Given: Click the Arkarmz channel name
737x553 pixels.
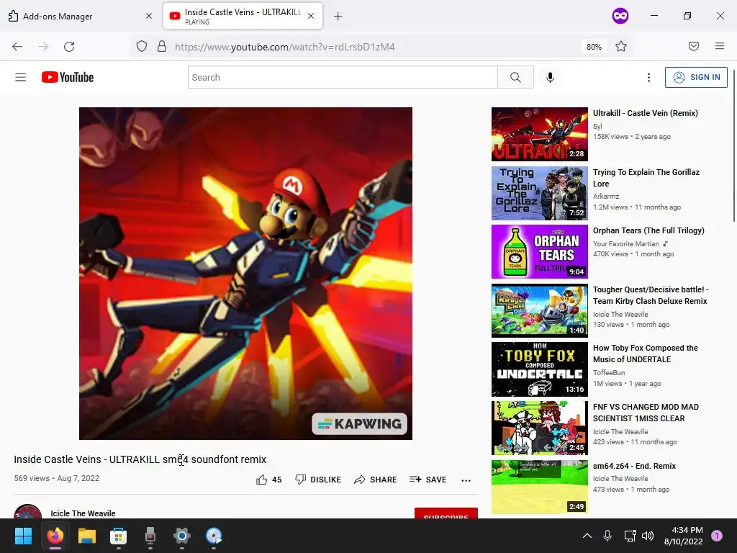Looking at the screenshot, I should point(606,196).
